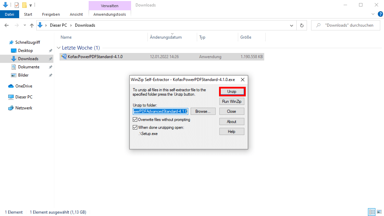This screenshot has height=216, width=384.
Task: Expand the recent locations dropdown arrow
Action: 25,25
